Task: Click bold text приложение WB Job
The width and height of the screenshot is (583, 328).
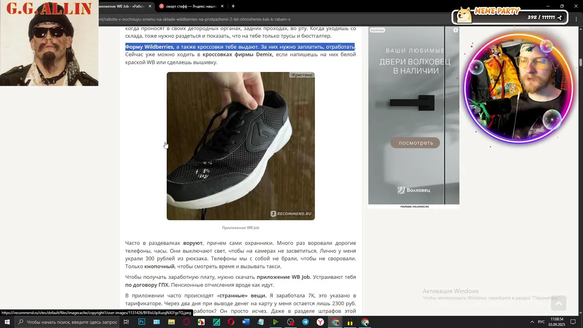Action: (x=283, y=277)
